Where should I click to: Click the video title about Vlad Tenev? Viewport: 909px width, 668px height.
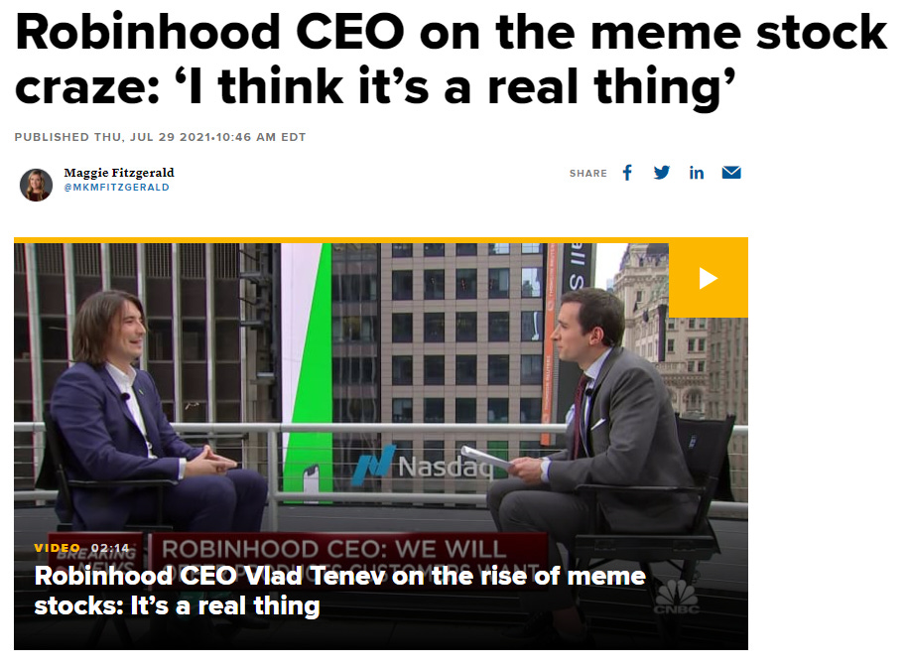(x=339, y=591)
